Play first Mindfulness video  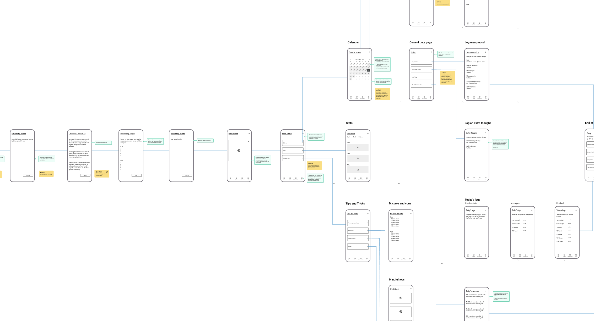click(x=401, y=298)
